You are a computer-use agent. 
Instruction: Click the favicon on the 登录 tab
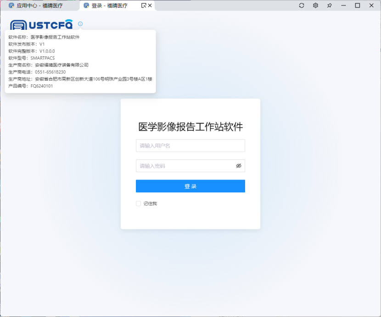(x=86, y=5)
